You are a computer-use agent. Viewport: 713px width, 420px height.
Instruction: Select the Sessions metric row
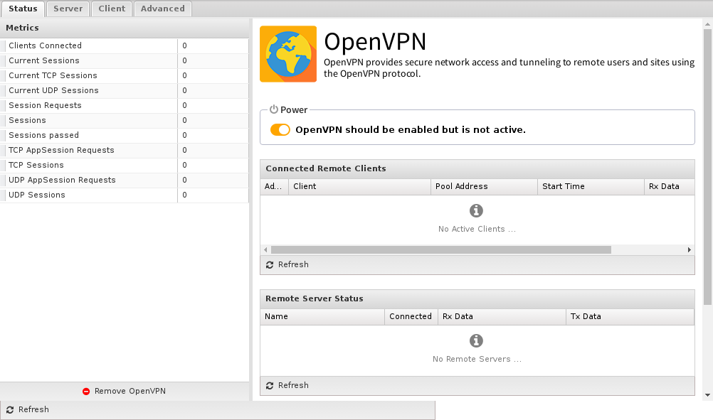125,121
